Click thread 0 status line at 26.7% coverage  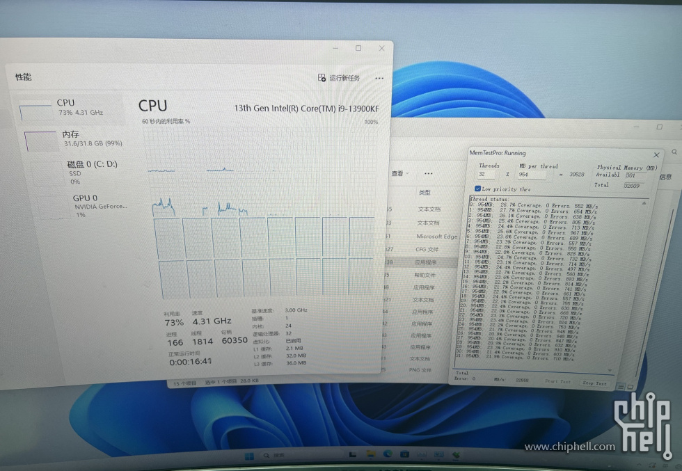click(534, 205)
